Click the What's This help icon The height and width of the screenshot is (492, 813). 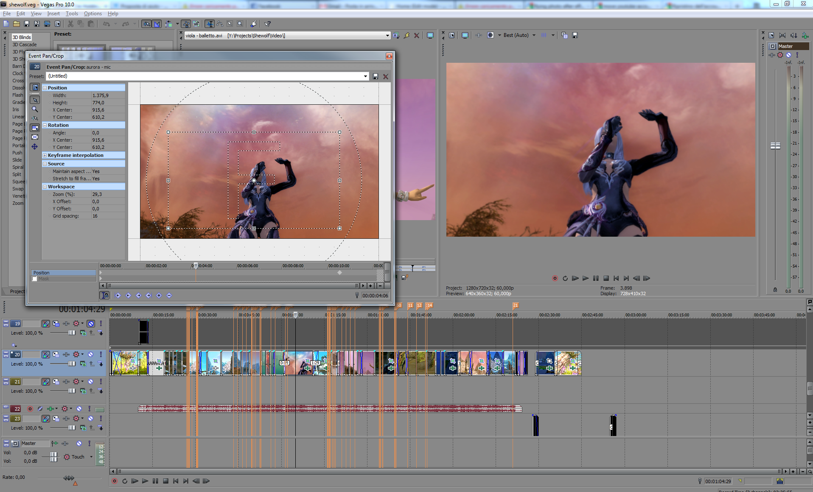[267, 24]
